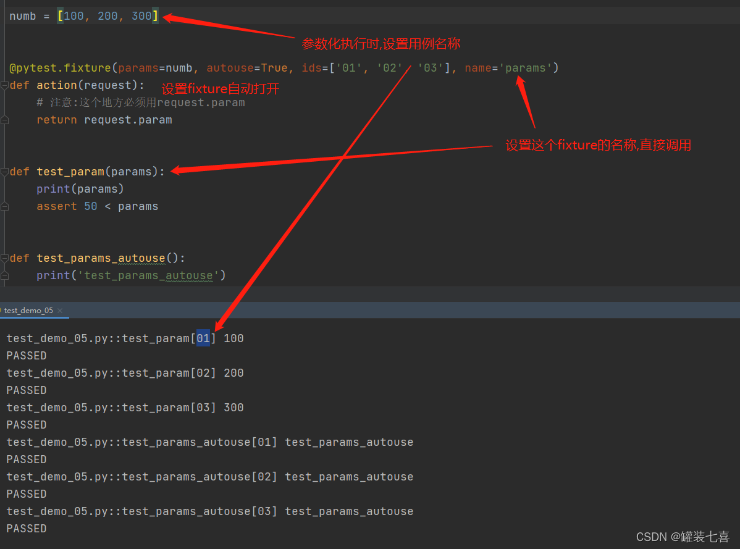Viewport: 740px width, 549px height.
Task: Click the def test_params_autouse(): line
Action: coord(97,259)
